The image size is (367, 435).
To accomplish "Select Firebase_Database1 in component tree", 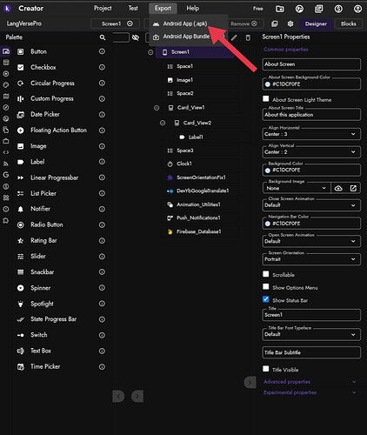I will [199, 231].
